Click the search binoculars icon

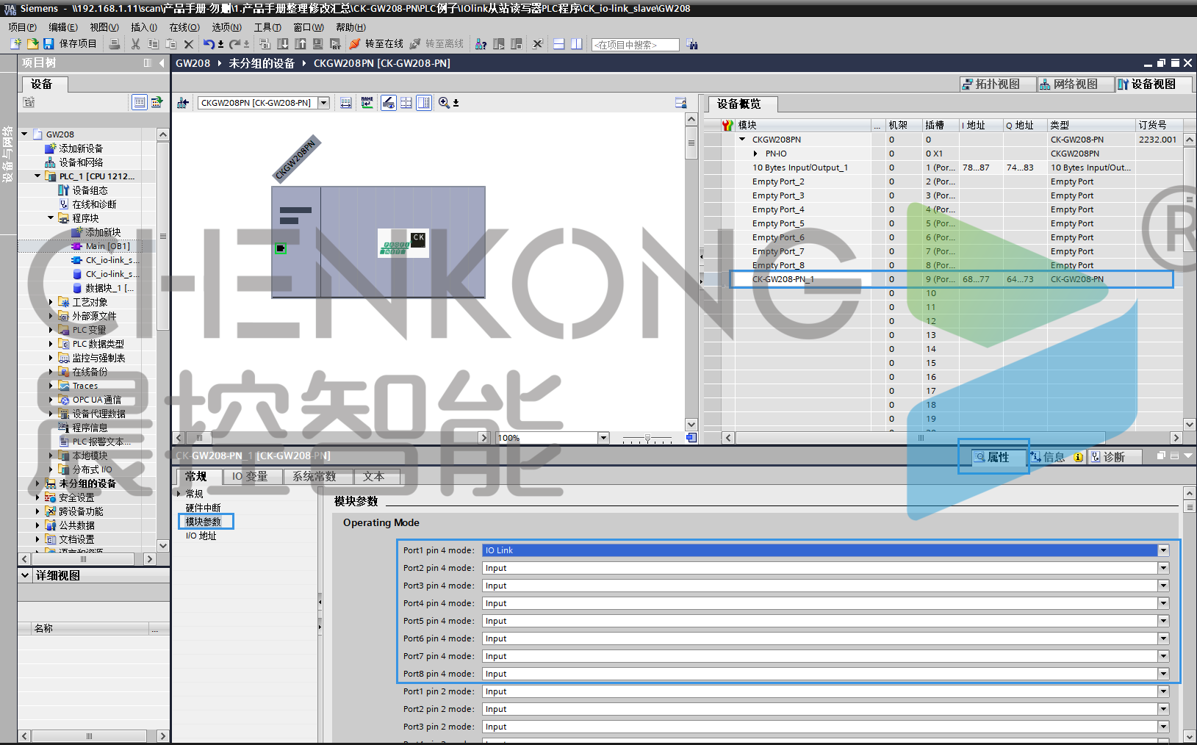click(692, 44)
